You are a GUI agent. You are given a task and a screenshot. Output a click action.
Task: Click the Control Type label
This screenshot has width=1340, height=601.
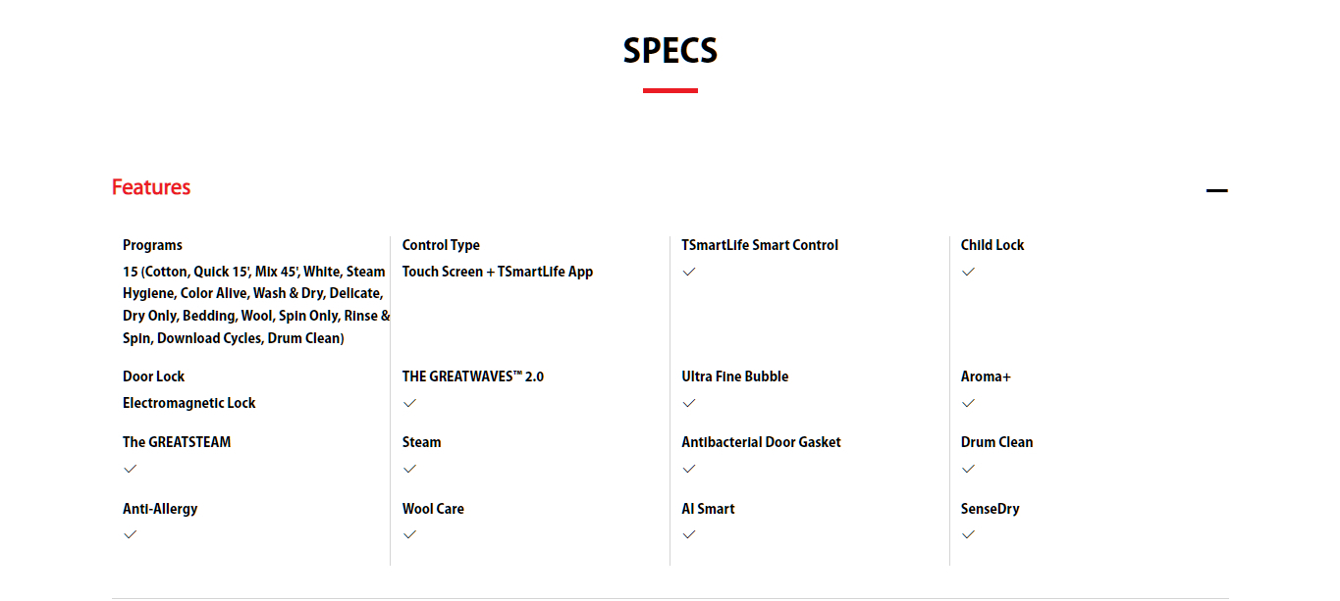441,245
